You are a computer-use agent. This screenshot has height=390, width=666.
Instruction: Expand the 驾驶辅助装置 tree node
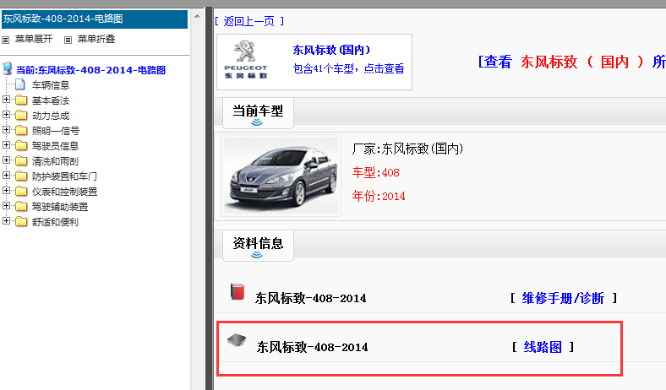(7, 206)
